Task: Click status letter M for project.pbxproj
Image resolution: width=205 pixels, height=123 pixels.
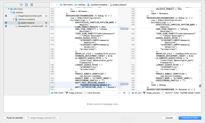Action: click(x=46, y=23)
